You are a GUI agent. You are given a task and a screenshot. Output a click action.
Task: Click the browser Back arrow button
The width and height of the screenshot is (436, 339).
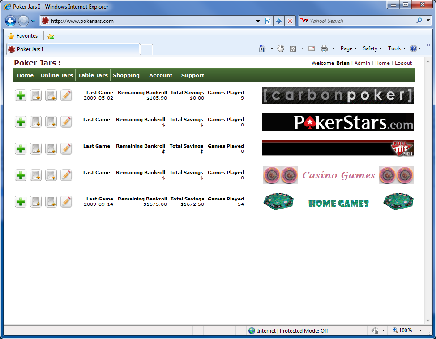tap(11, 21)
